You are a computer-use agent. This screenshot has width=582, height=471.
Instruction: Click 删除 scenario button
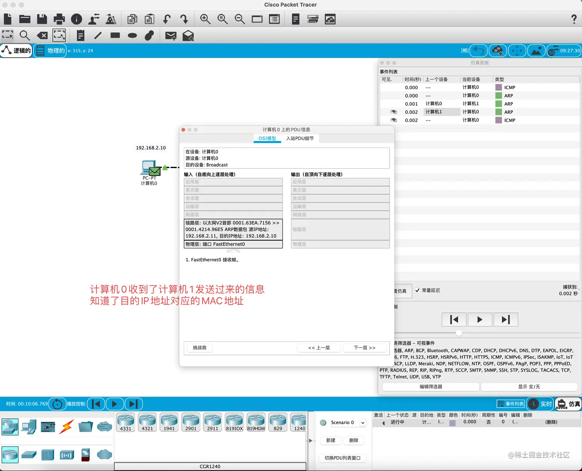pos(354,441)
